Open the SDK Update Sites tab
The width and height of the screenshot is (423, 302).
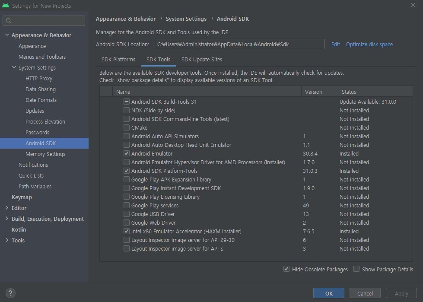pyautogui.click(x=202, y=60)
